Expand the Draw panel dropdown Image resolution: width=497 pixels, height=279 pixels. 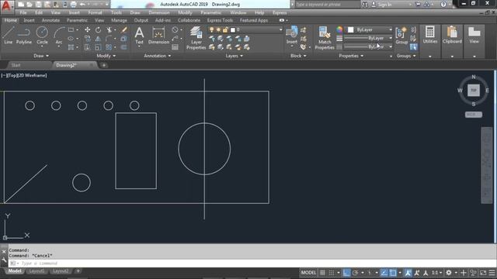pos(41,56)
